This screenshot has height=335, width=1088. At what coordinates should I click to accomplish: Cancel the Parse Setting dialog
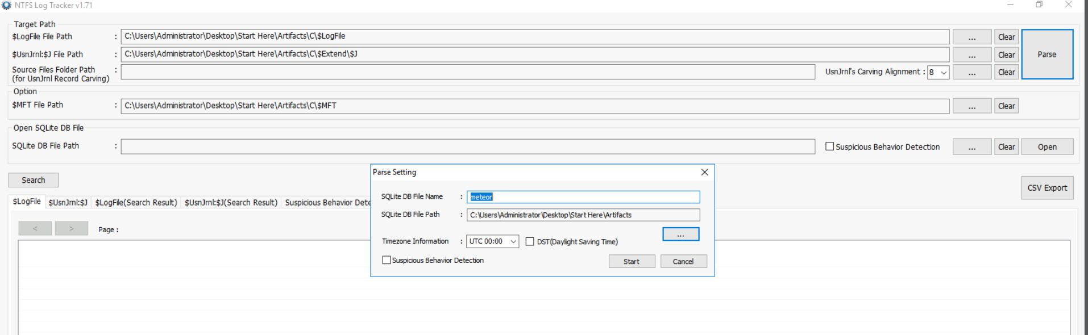[x=683, y=261]
